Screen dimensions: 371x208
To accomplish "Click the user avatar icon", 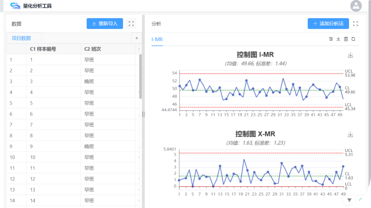I will [x=356, y=6].
